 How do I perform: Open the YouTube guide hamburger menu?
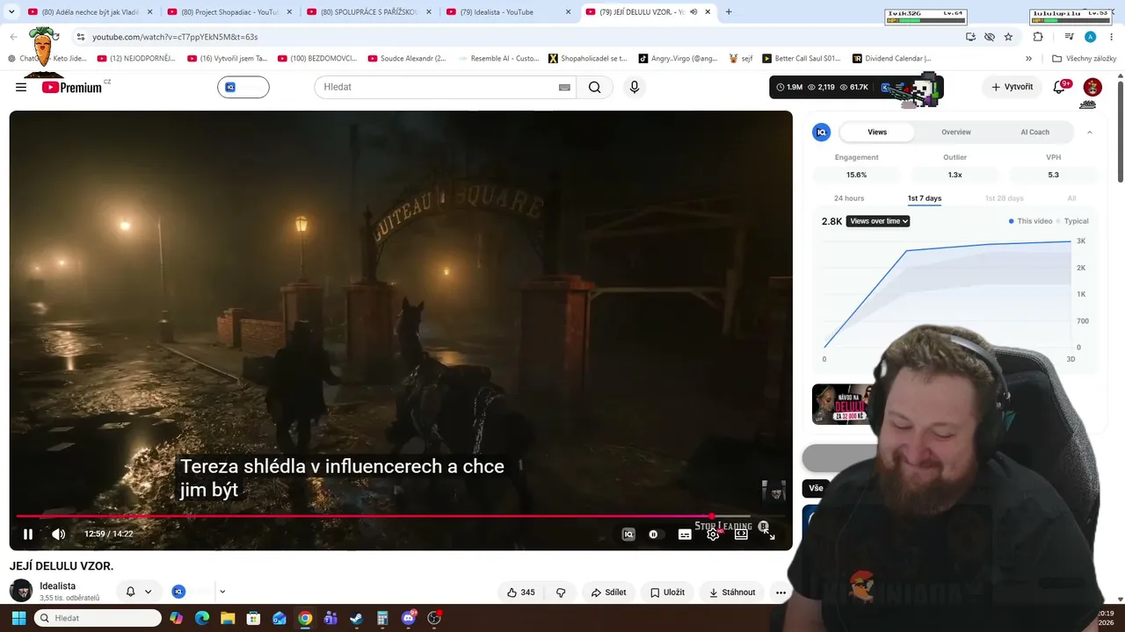[21, 87]
